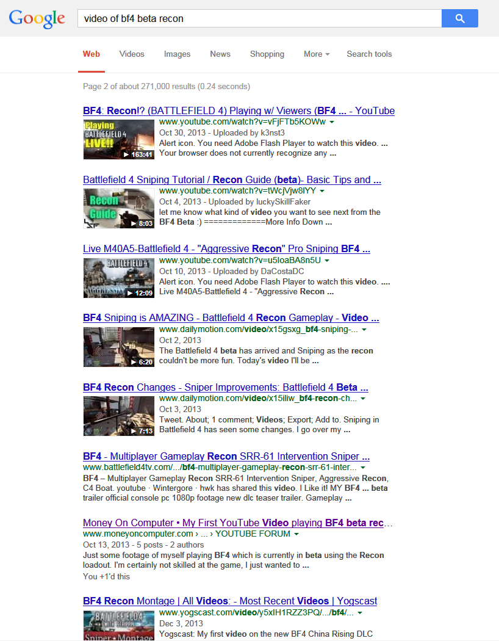Expand dropdown arrow next to moneyoncomputer.com YOUTUBE FORUM
This screenshot has height=641, width=499.
click(x=296, y=534)
